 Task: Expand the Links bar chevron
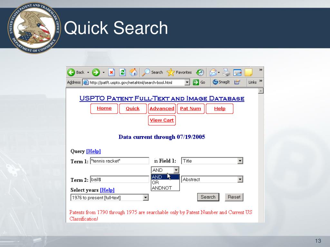tap(261, 81)
